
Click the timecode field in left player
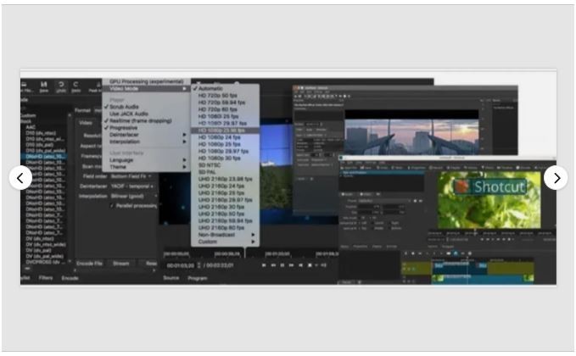click(180, 265)
